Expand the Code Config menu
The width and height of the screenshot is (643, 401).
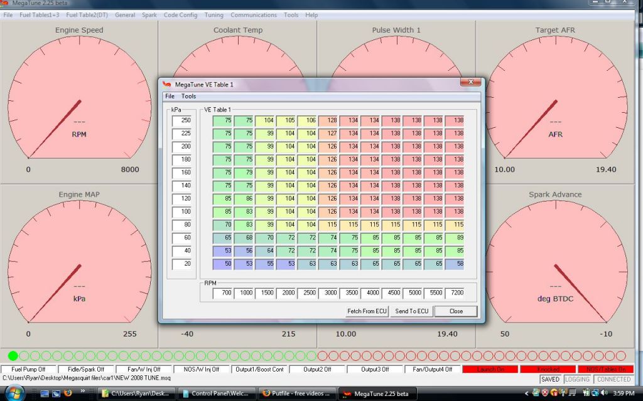coord(180,15)
